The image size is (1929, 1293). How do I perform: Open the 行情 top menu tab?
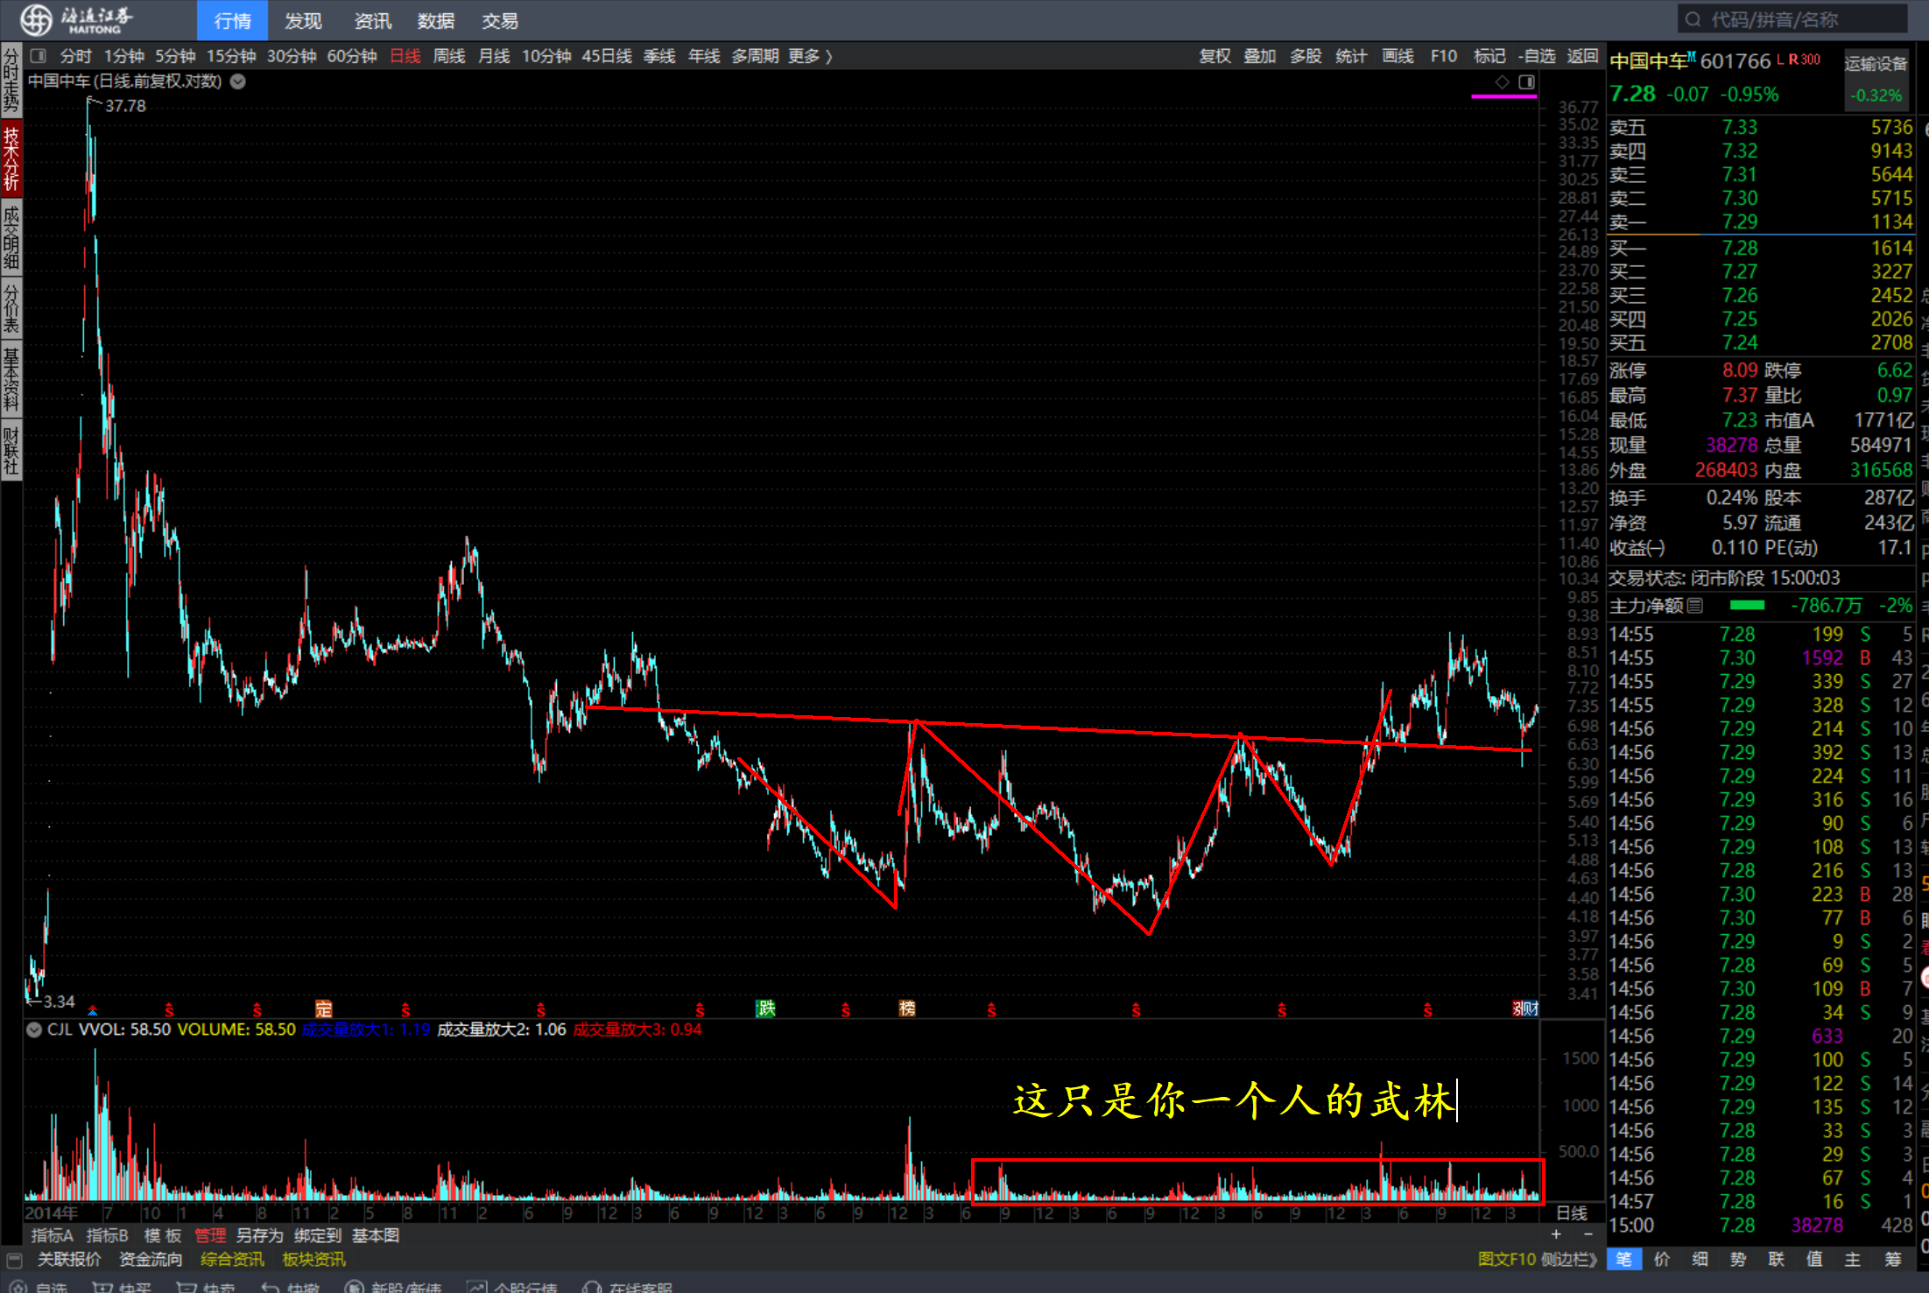[232, 20]
